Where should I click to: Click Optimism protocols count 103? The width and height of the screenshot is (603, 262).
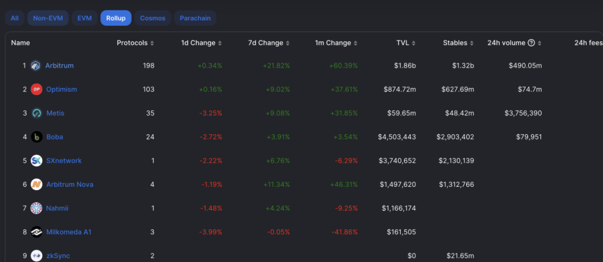coord(149,90)
